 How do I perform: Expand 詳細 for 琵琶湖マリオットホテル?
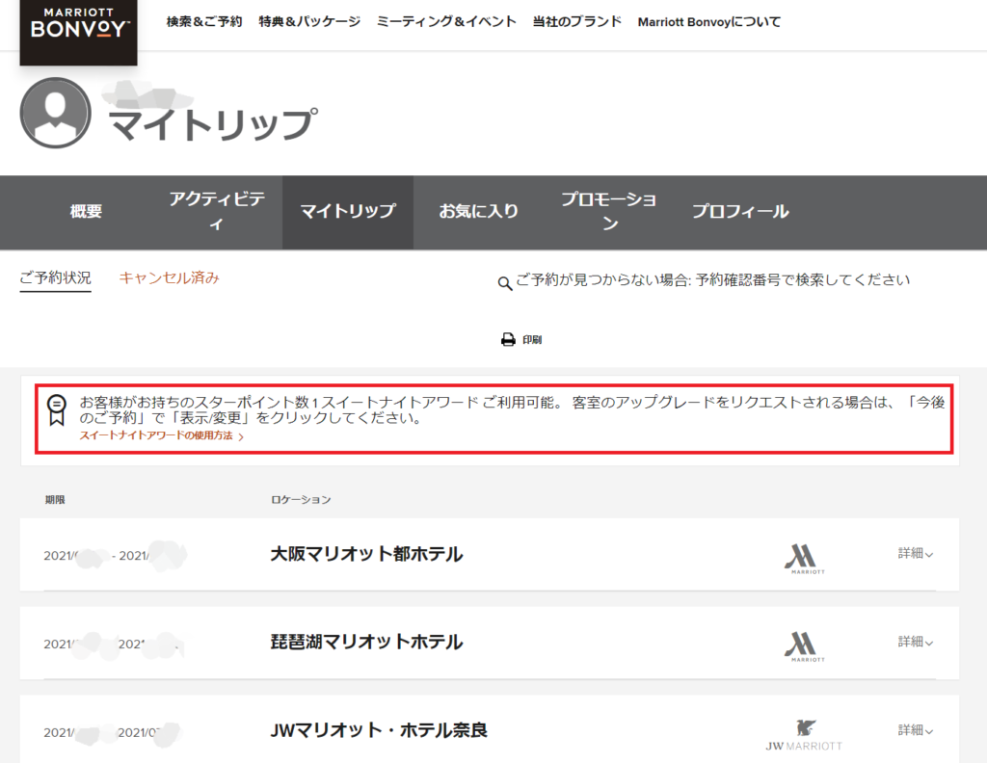[x=916, y=642]
